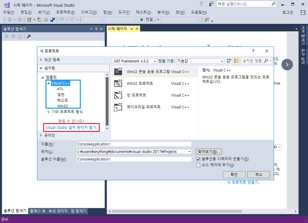Open the 디버그(D) menu
This screenshot has width=308, height=223.
pos(89,12)
